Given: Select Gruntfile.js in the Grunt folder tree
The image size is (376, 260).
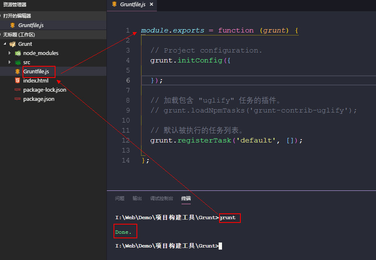Looking at the screenshot, I should (36, 72).
